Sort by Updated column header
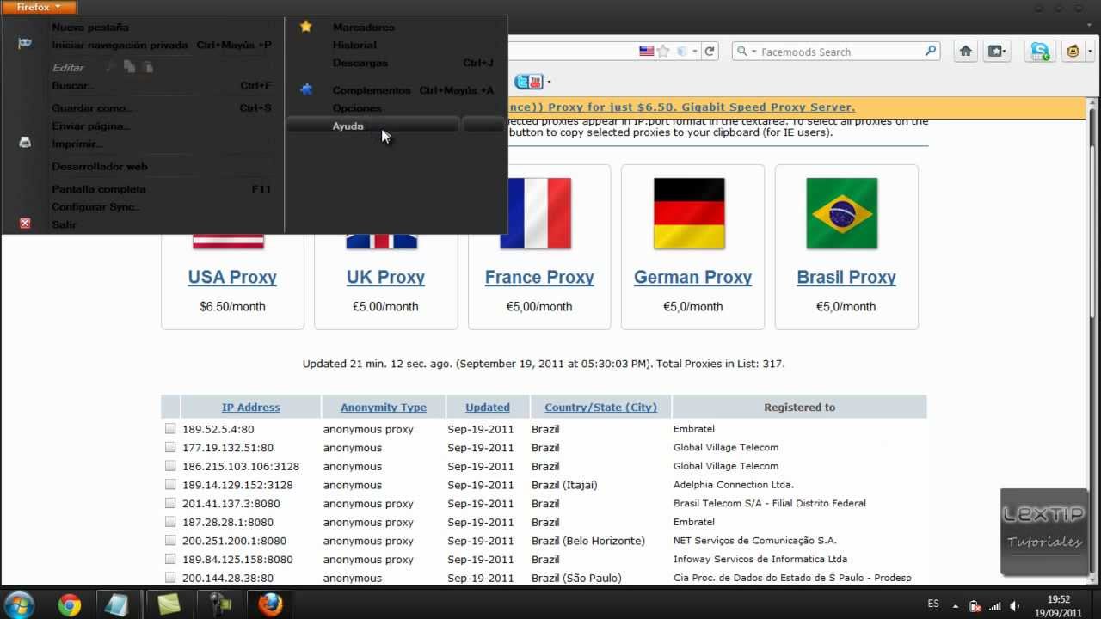Viewport: 1101px width, 619px height. (x=488, y=408)
